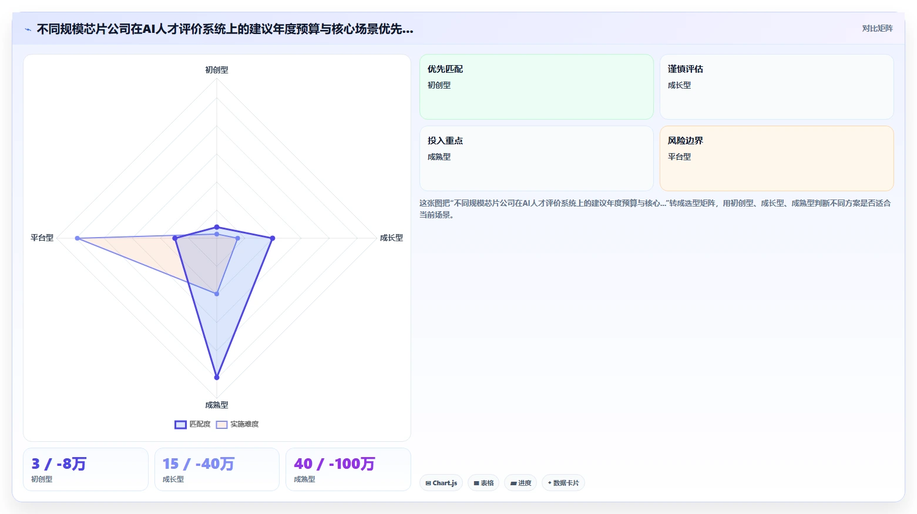This screenshot has height=514, width=917.
Task: Click the 初创型 radar axis label
Action: (x=217, y=70)
